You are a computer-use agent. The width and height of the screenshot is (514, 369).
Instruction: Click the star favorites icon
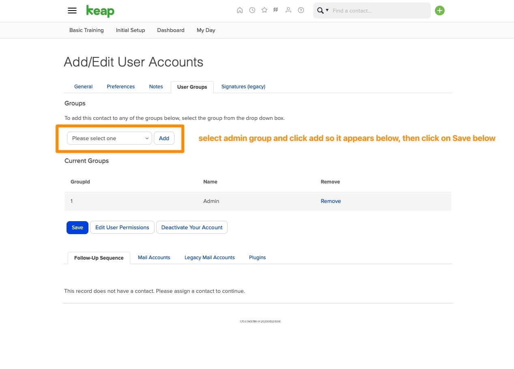[264, 10]
